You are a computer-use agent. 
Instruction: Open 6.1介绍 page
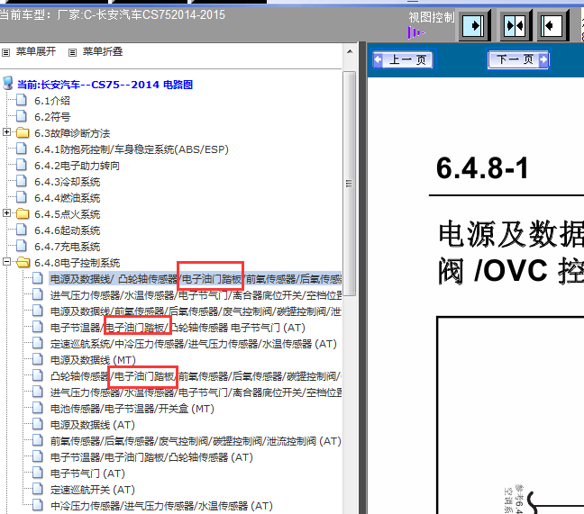pos(52,101)
